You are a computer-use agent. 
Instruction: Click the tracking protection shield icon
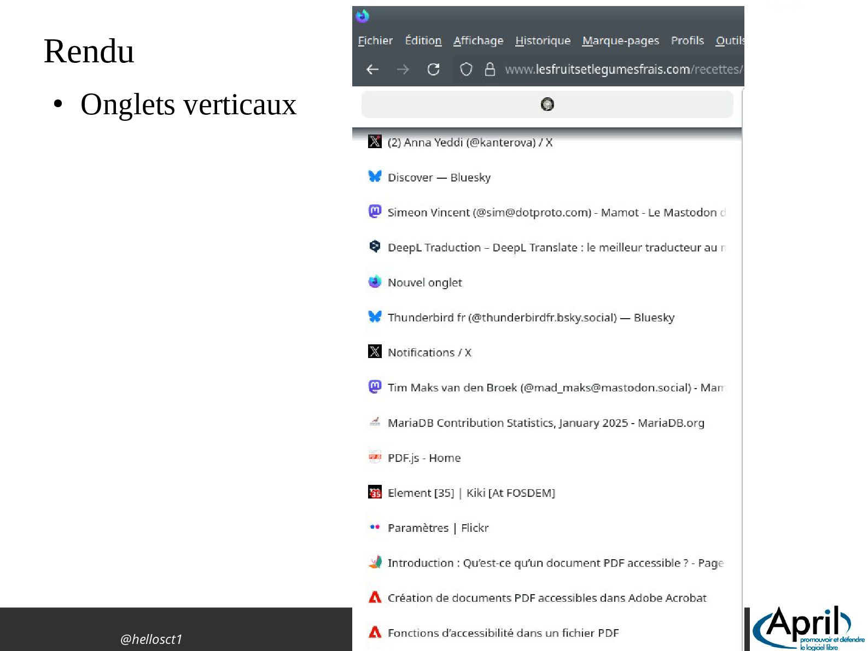point(466,69)
